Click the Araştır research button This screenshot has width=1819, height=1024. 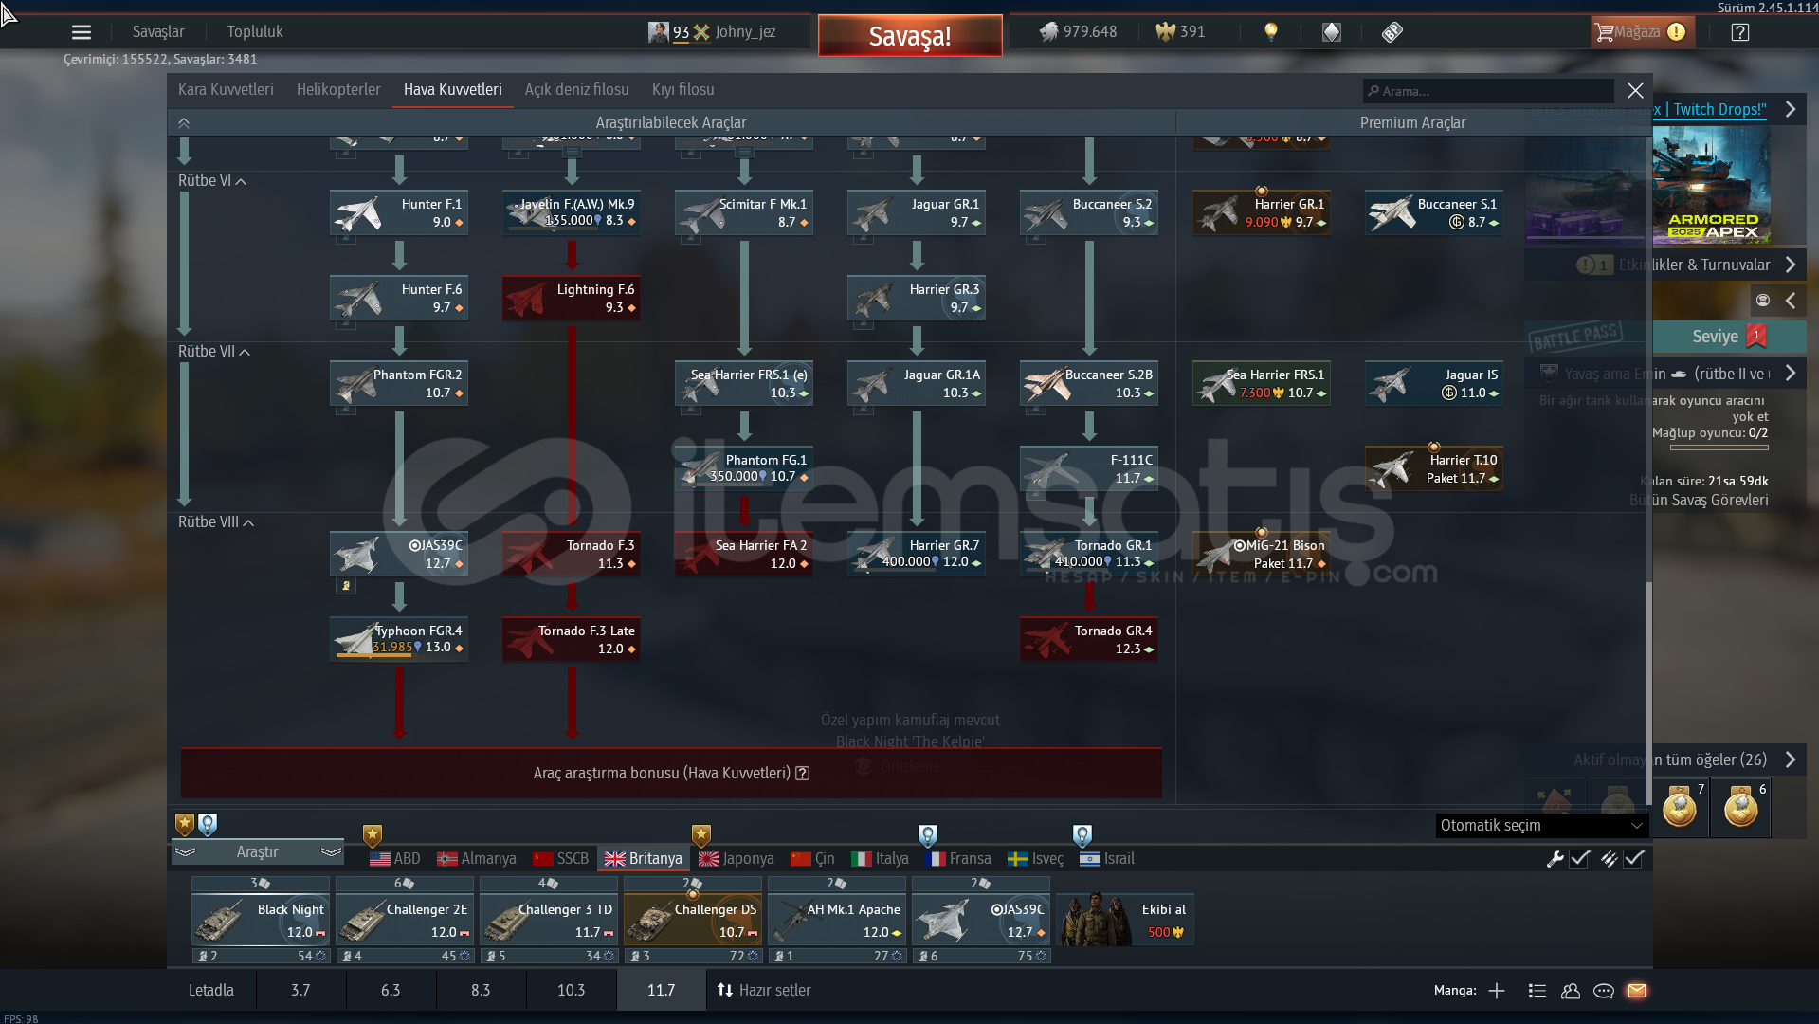click(x=258, y=852)
